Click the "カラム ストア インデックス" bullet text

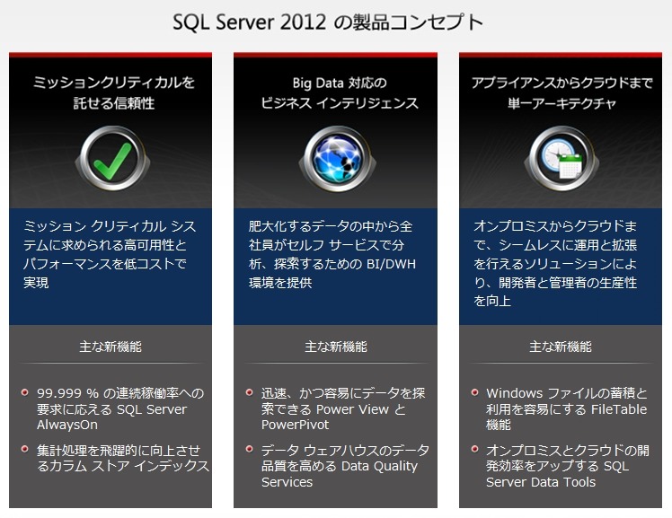coord(122,458)
